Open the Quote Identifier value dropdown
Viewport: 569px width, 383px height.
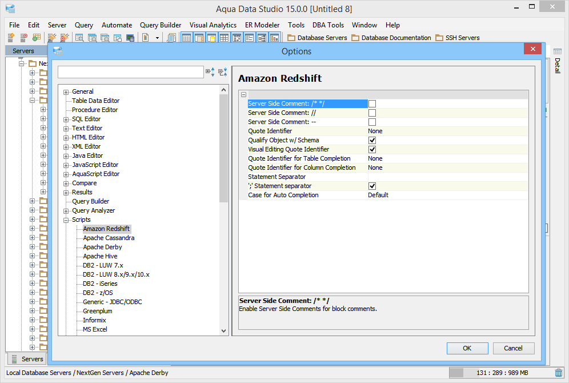coord(448,131)
